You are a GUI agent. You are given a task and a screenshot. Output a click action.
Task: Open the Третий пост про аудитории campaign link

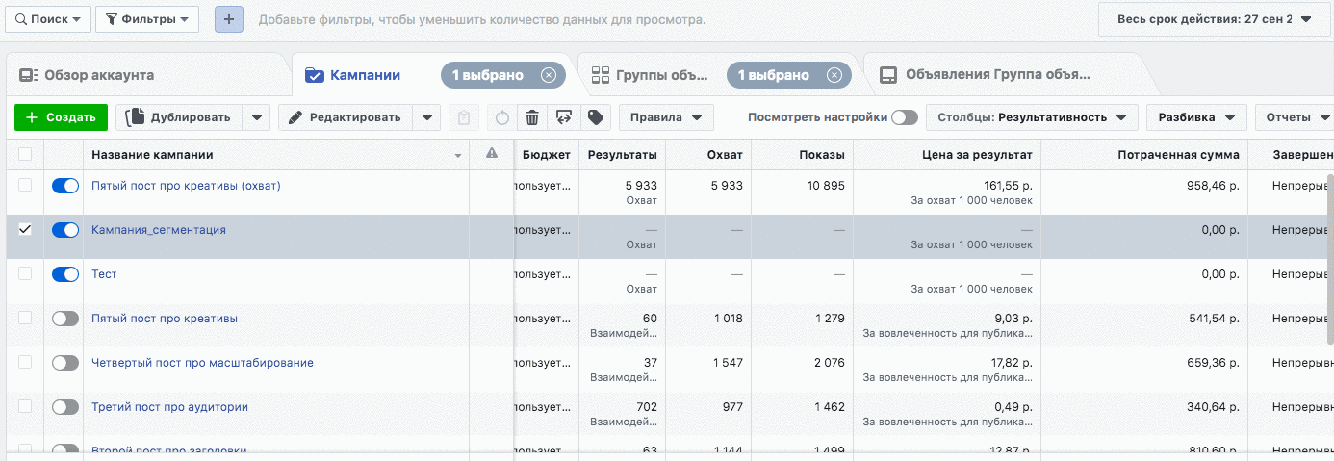click(169, 407)
